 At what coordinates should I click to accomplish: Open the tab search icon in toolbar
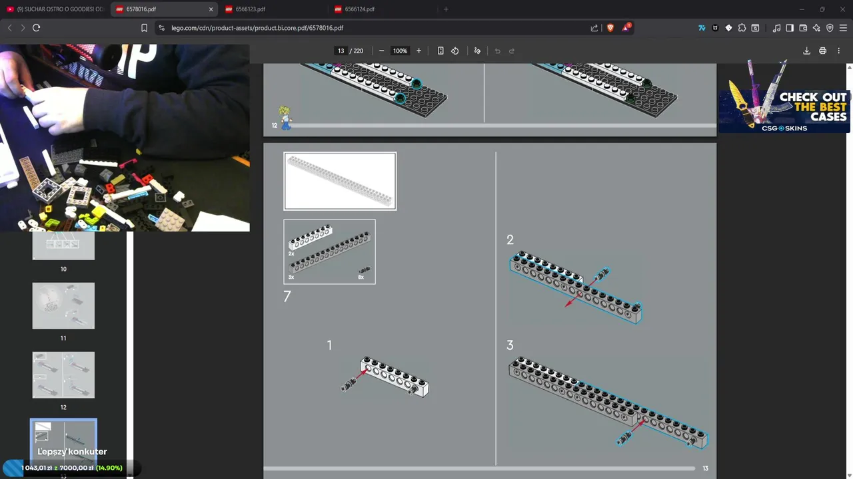click(755, 28)
